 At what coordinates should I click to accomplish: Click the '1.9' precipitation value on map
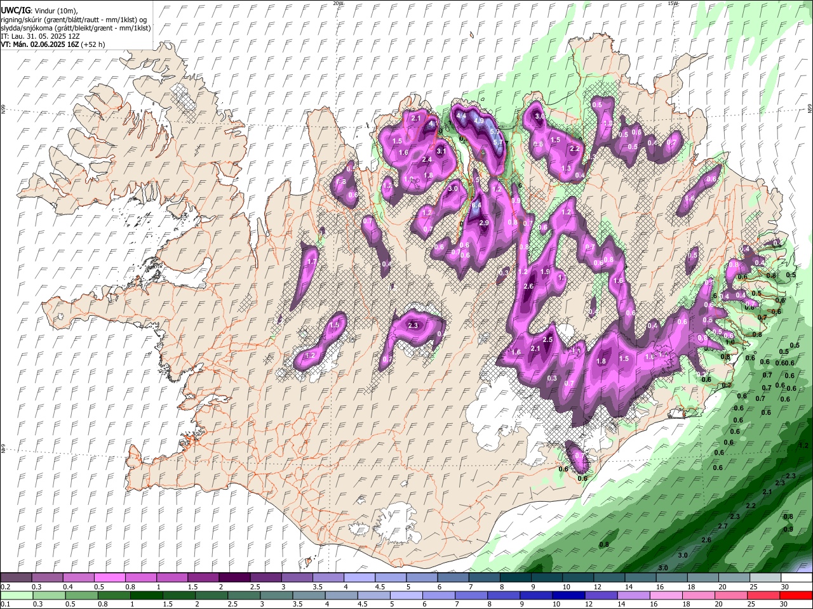(545, 272)
